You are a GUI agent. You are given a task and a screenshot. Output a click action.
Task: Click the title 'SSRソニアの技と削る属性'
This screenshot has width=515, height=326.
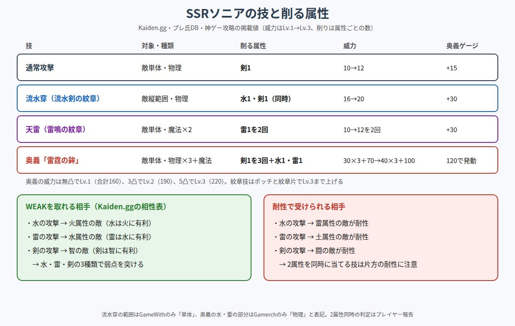click(x=257, y=12)
